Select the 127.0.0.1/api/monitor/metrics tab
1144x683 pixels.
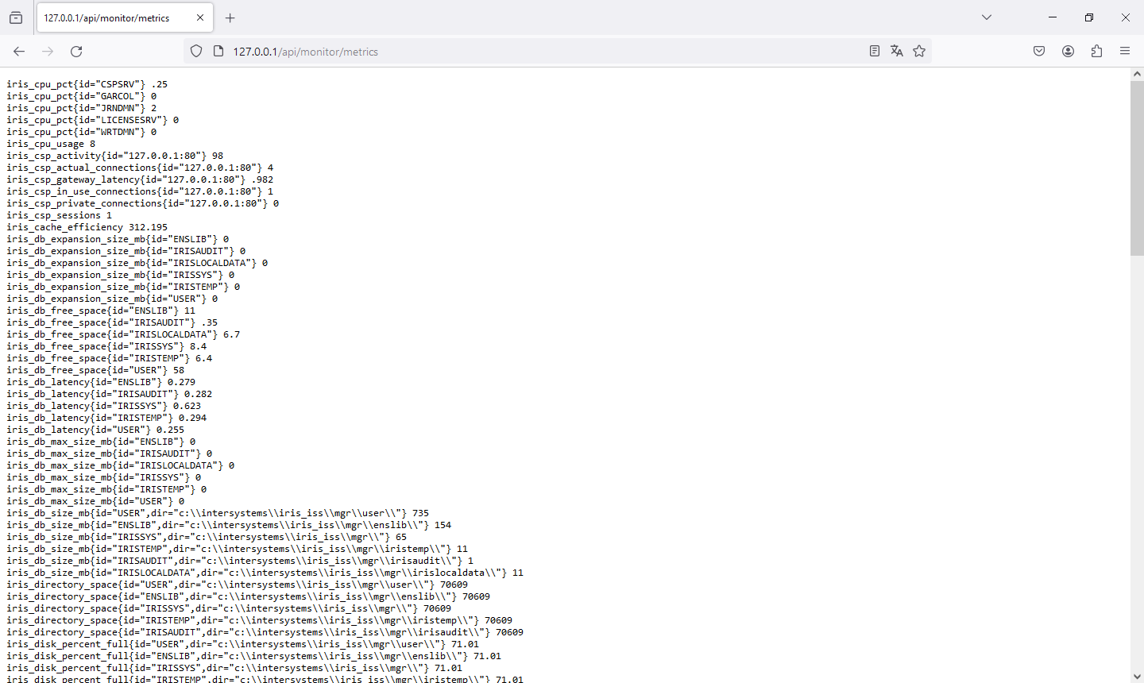pos(125,17)
